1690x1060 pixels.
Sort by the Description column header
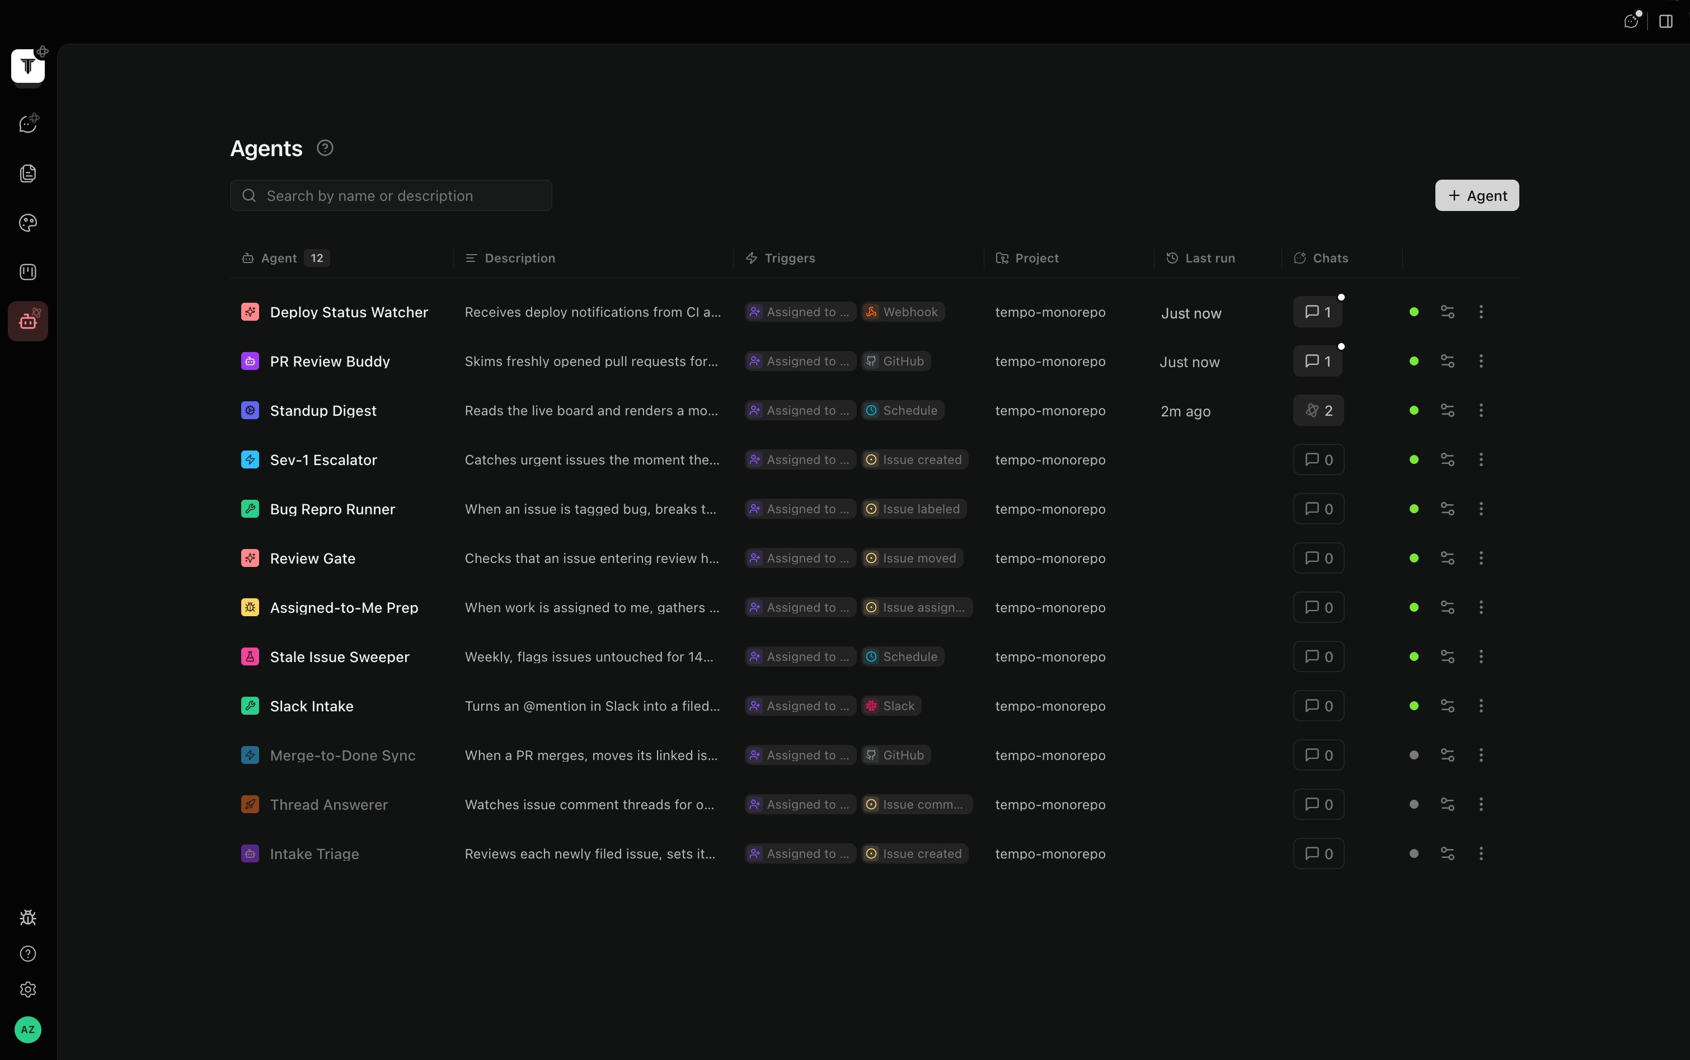click(x=510, y=258)
